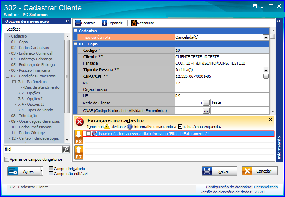285x197 pixels.
Task: Open CNPJ/CPF lookup ellipsis button
Action: [x=266, y=76]
